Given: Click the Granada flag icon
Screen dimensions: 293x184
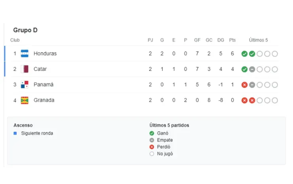Looking at the screenshot, I should tap(25, 100).
